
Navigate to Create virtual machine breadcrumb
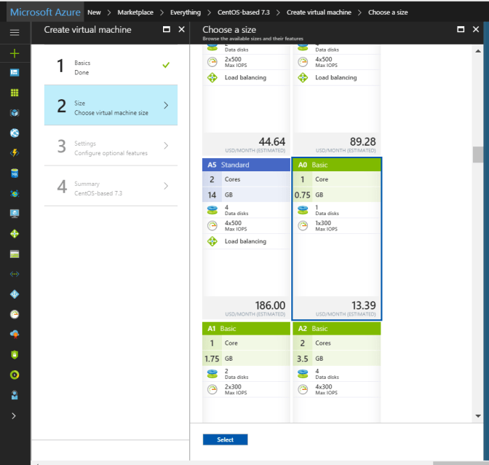coord(319,12)
